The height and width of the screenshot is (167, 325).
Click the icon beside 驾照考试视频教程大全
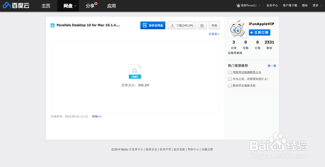click(230, 72)
